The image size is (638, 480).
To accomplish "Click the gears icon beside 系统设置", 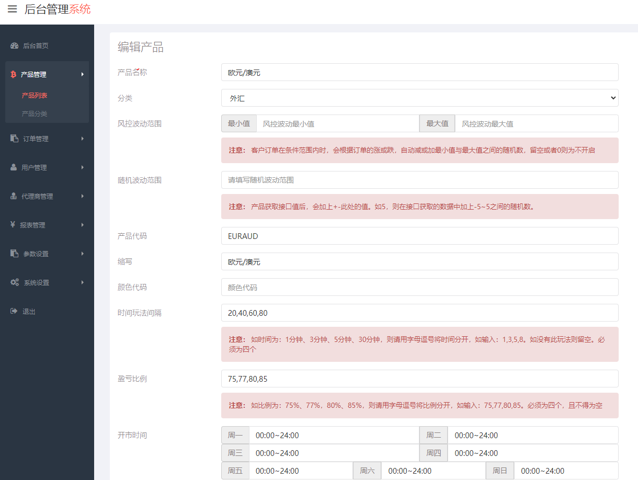I will point(15,282).
